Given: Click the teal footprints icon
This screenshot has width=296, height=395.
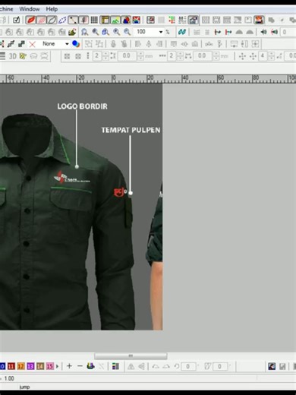Looking at the screenshot, I should 181,32.
